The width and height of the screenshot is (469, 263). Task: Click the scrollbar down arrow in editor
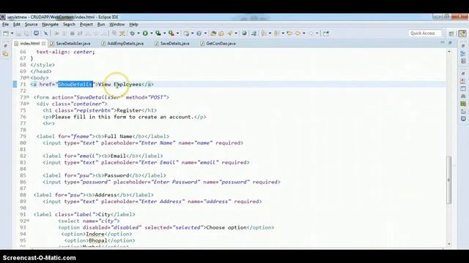[x=448, y=244]
